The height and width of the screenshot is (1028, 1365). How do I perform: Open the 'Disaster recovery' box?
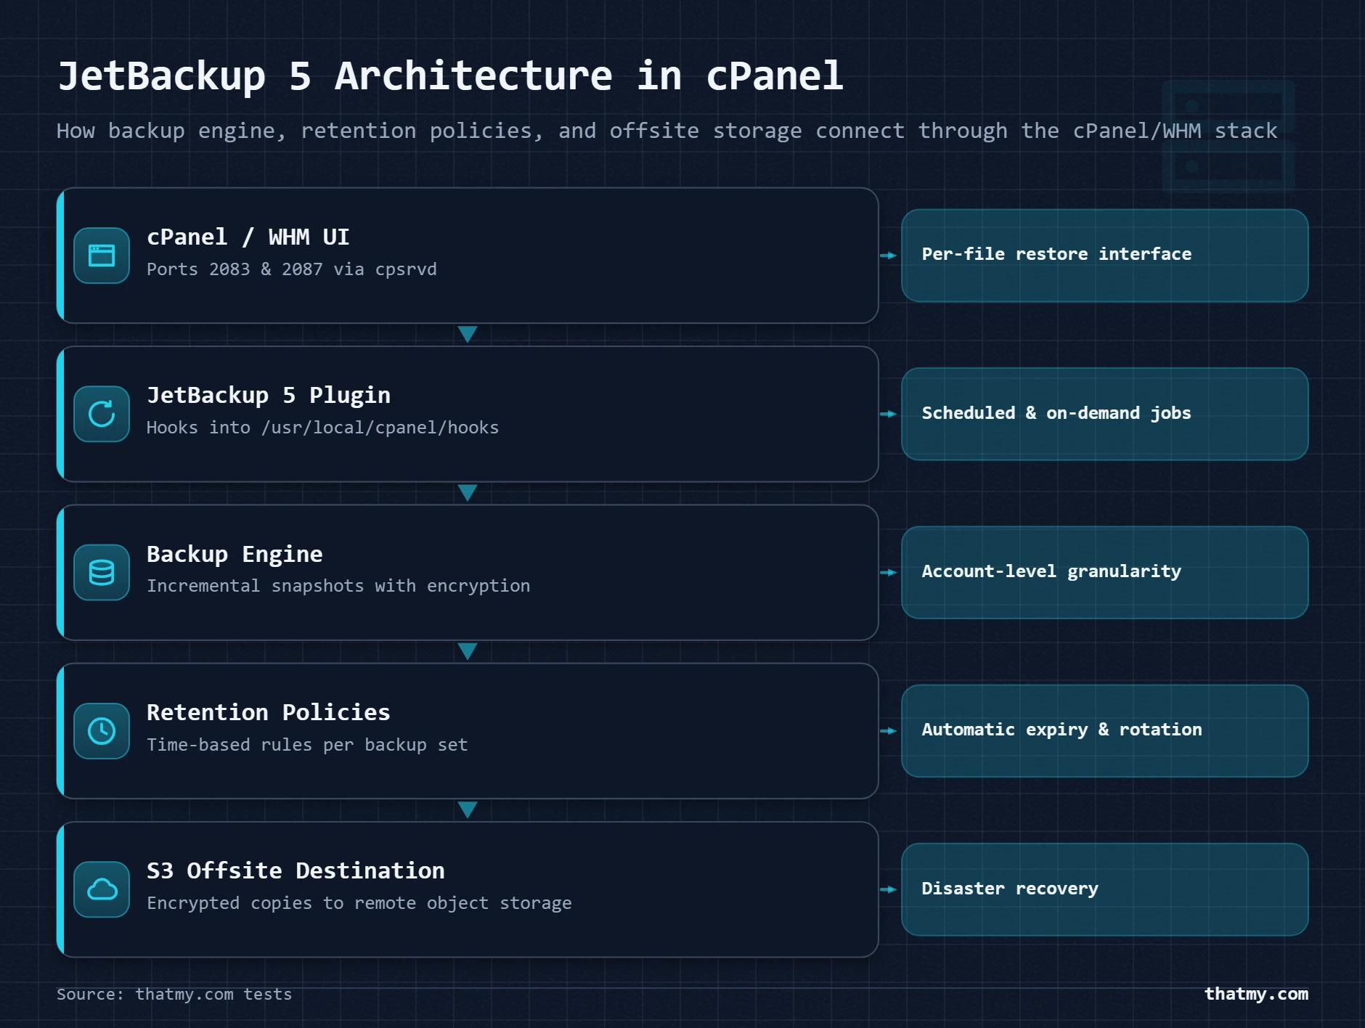1105,889
